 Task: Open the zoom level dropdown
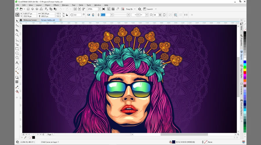click(99, 9)
